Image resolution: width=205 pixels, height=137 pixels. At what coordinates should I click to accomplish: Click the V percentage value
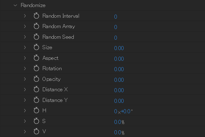(119, 133)
